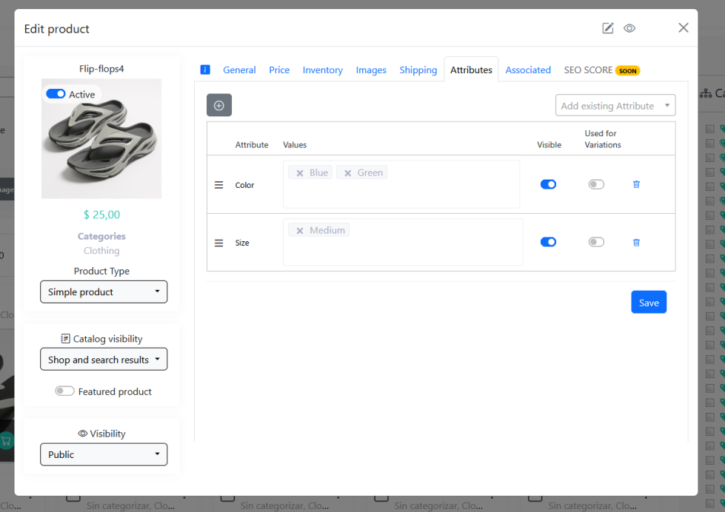Viewport: 725px width, 512px height.
Task: Expand the Catalog visibility dropdown
Action: (x=104, y=360)
